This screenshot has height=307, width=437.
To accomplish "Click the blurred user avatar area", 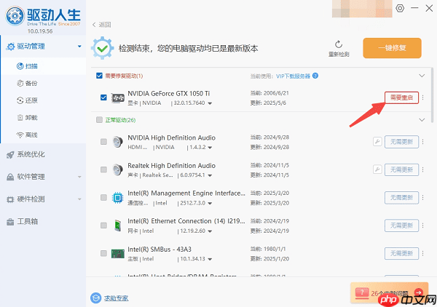I will coord(362,9).
